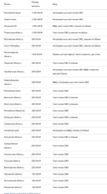107x194 pixels.
Task: Select the 130 000 ₽ amount for Кировская область
Action: point(36,187)
